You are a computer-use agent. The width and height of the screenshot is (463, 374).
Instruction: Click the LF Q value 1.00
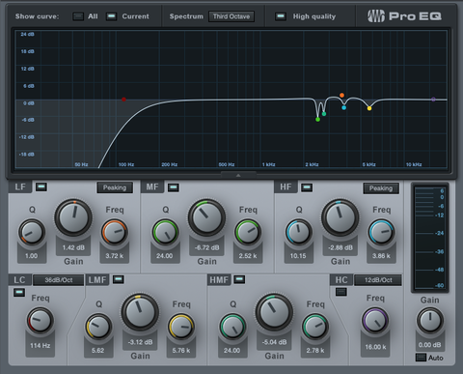click(32, 256)
